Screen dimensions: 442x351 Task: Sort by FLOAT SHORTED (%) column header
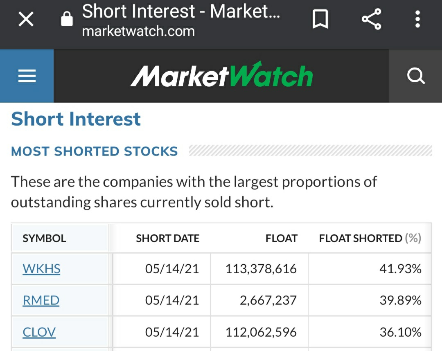pos(370,239)
